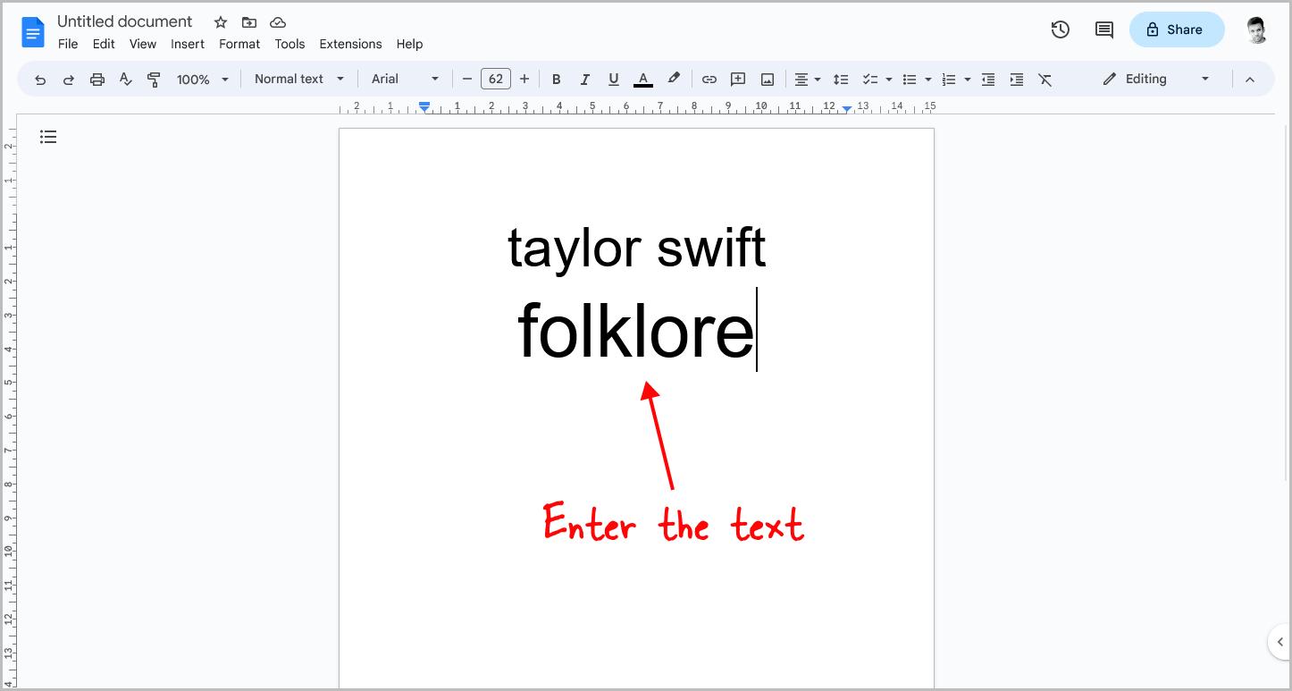Image resolution: width=1292 pixels, height=691 pixels.
Task: Show the document outline
Action: point(48,137)
